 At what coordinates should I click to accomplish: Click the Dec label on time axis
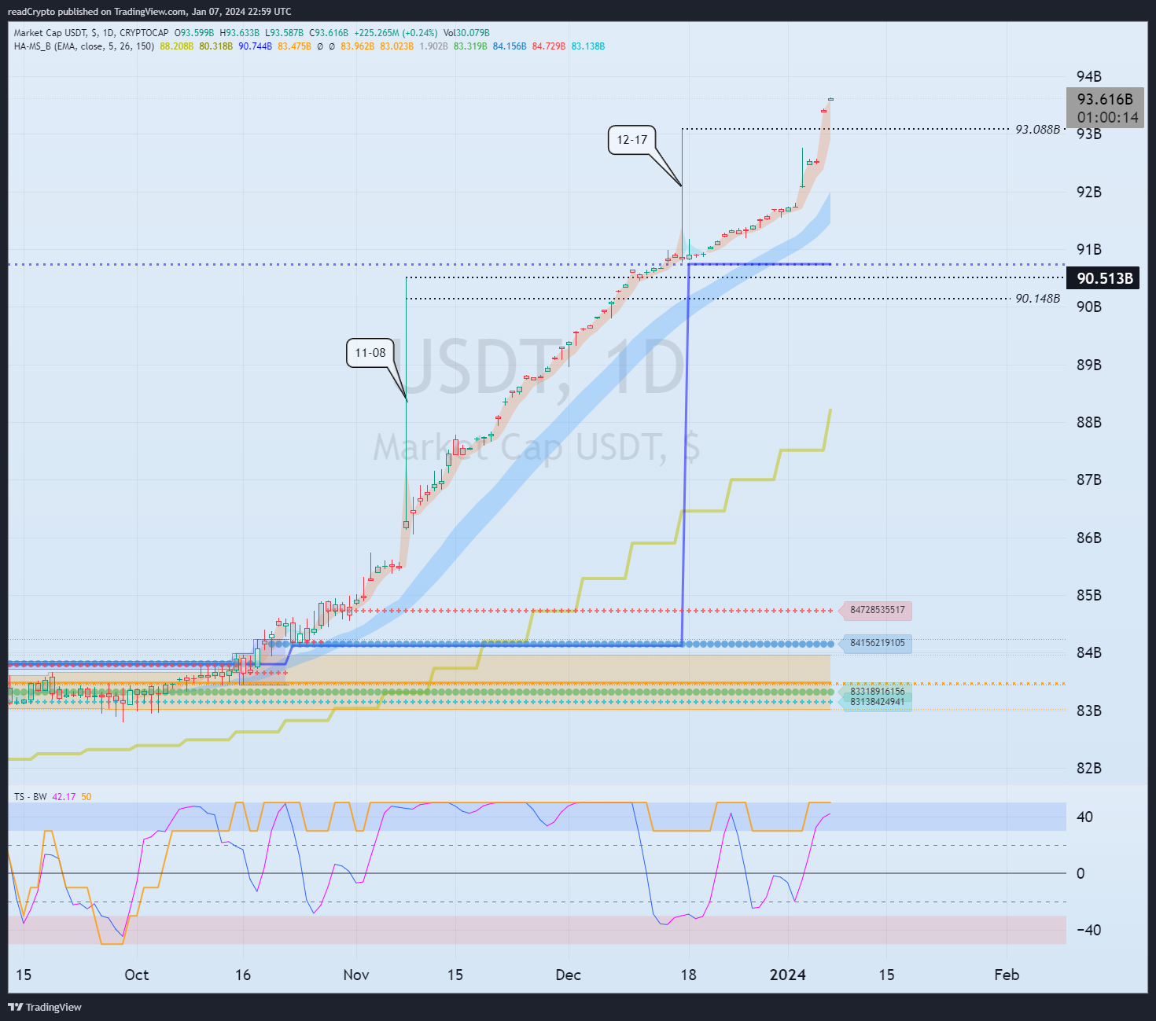(x=568, y=975)
